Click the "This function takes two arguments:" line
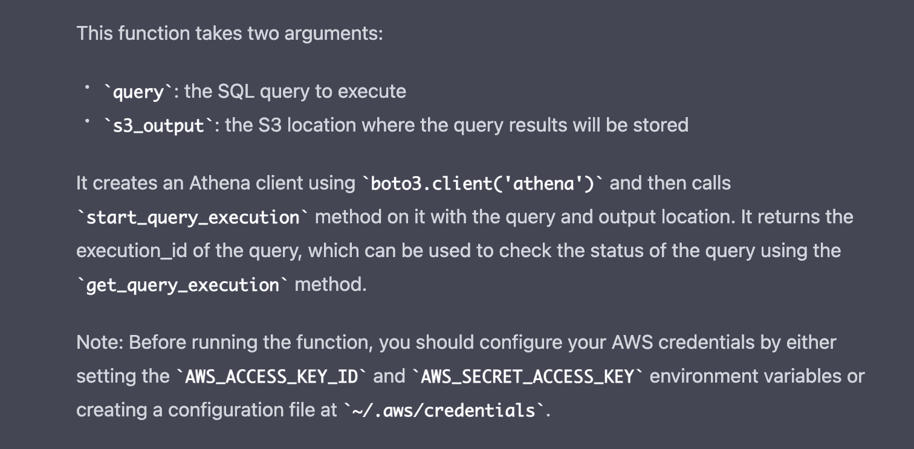The image size is (914, 449). [x=229, y=33]
